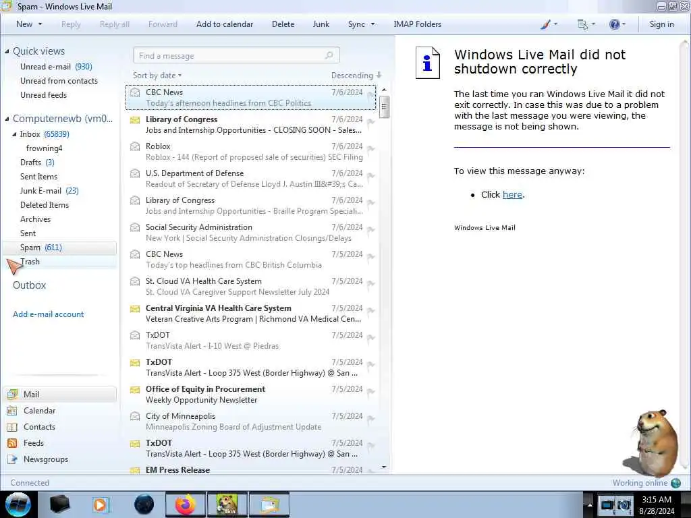Click the taskbar clock showing 3:15 AM

tap(657, 500)
